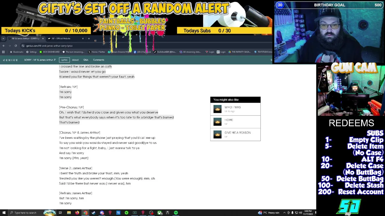Open the All streaming data bookmark
Viewport: 385px width, 216px height.
click(x=190, y=52)
